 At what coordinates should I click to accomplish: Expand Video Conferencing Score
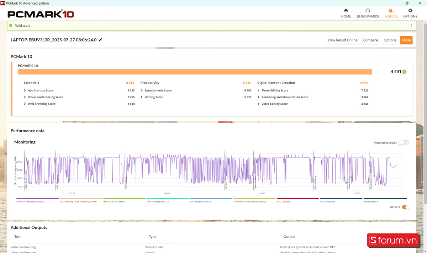tap(25, 97)
